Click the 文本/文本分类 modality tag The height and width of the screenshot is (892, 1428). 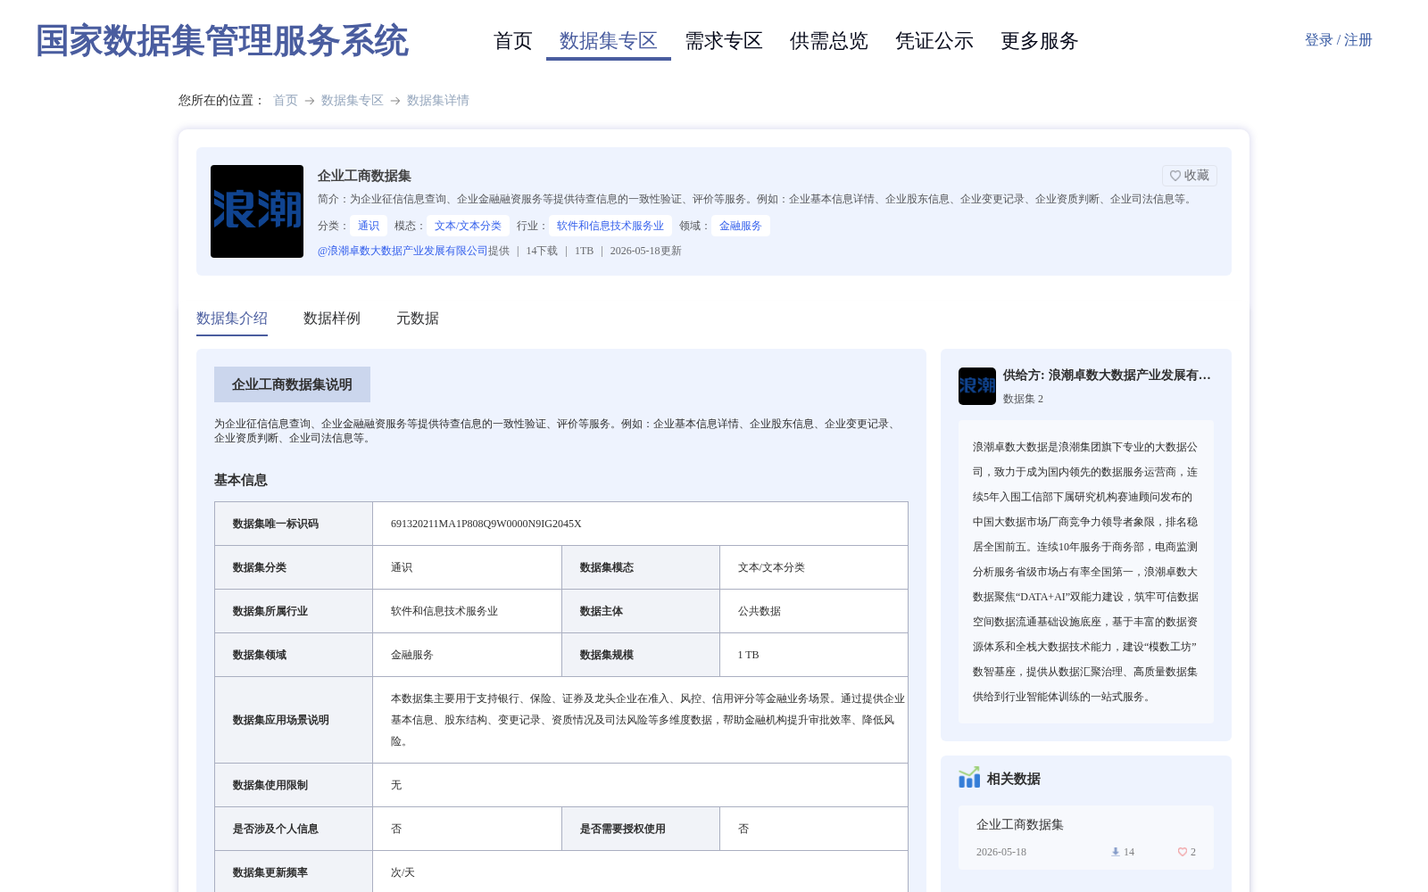tap(468, 226)
